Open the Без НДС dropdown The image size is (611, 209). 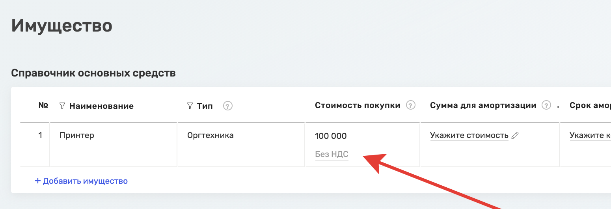[332, 154]
